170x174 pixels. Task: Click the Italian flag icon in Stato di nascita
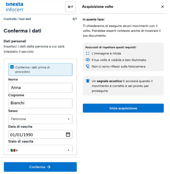pos(12,150)
